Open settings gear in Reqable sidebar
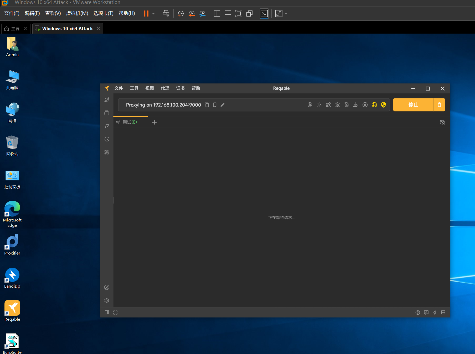The width and height of the screenshot is (475, 354). [107, 300]
